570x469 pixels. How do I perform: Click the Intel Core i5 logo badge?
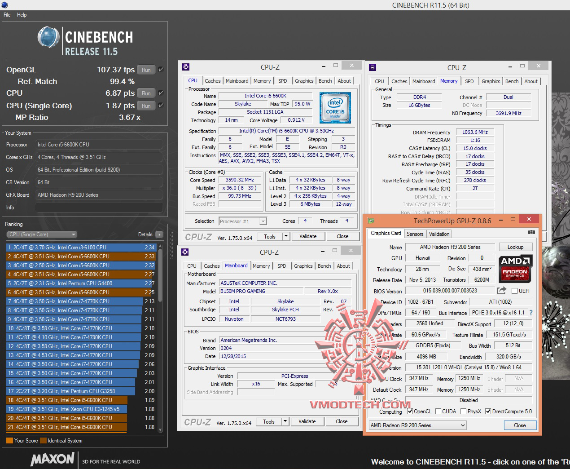pos(335,108)
